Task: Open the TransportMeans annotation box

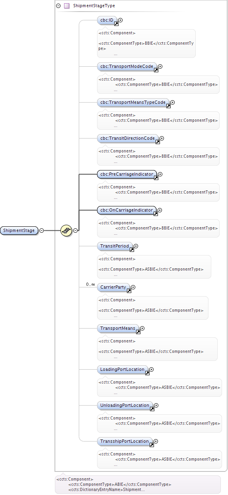Action: coord(157,349)
